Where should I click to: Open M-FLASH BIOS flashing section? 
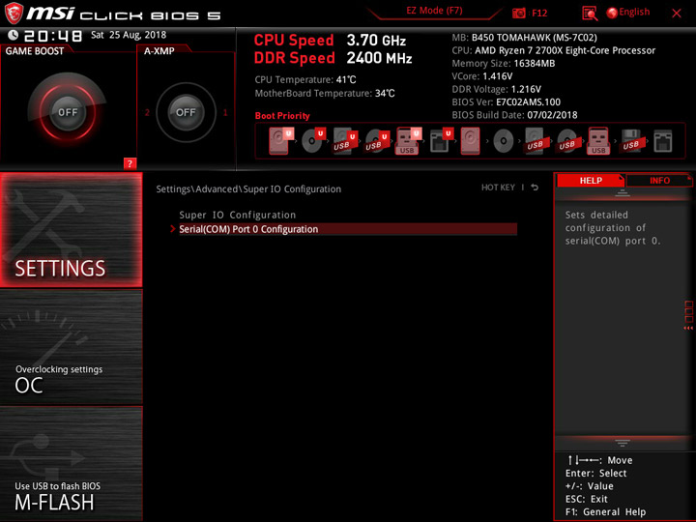pyautogui.click(x=71, y=463)
